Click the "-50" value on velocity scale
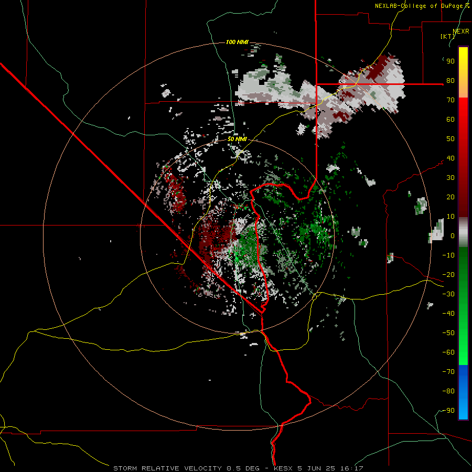472x472 pixels. [x=448, y=333]
